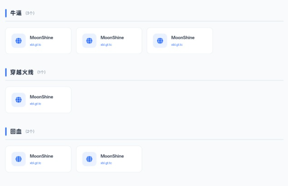Click the 穿越火线 section heading

point(22,72)
